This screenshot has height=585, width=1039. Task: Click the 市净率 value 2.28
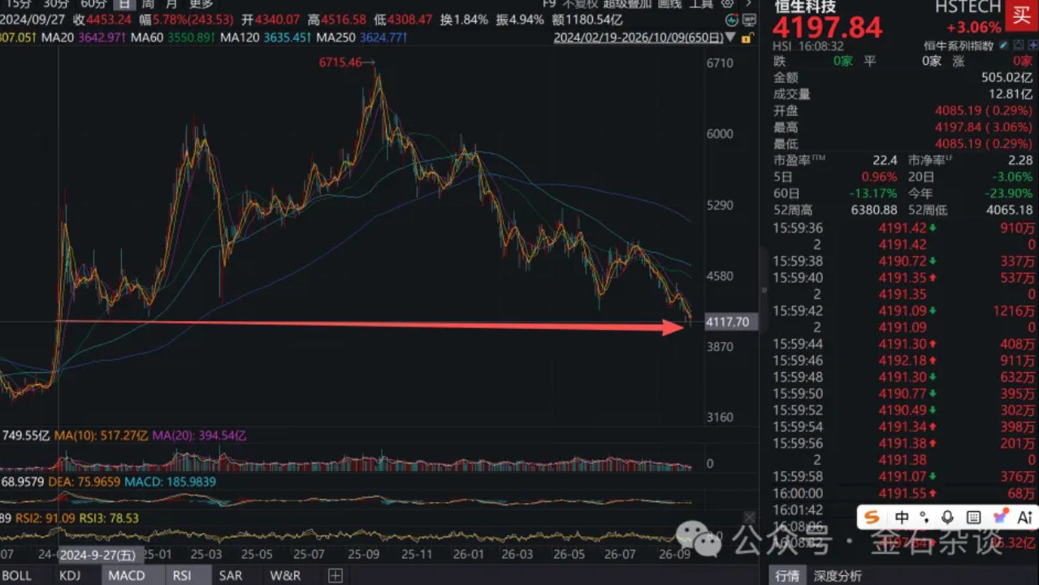(1020, 161)
